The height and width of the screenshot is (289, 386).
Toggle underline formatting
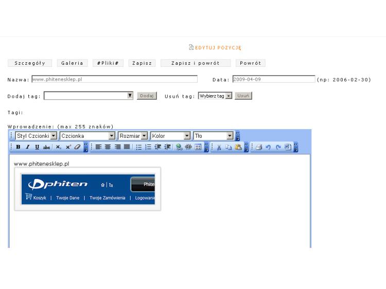[37, 147]
